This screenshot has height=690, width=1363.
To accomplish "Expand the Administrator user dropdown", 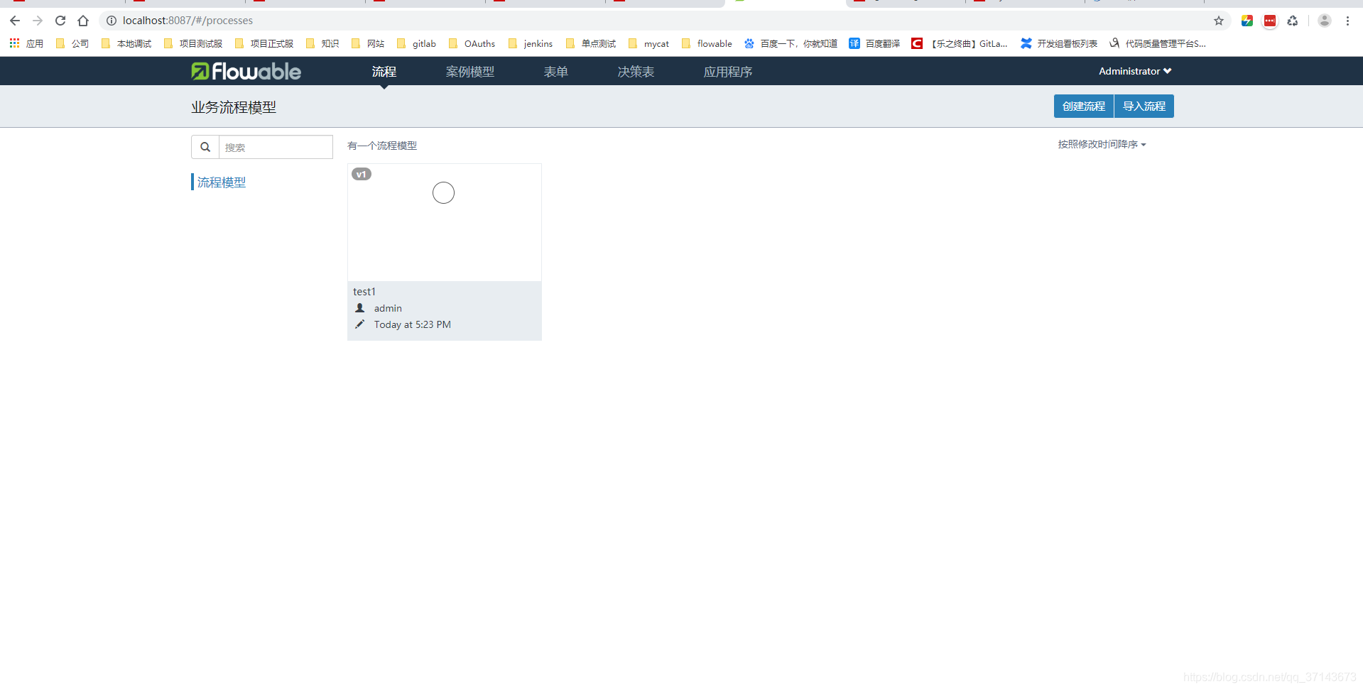I will pos(1135,71).
